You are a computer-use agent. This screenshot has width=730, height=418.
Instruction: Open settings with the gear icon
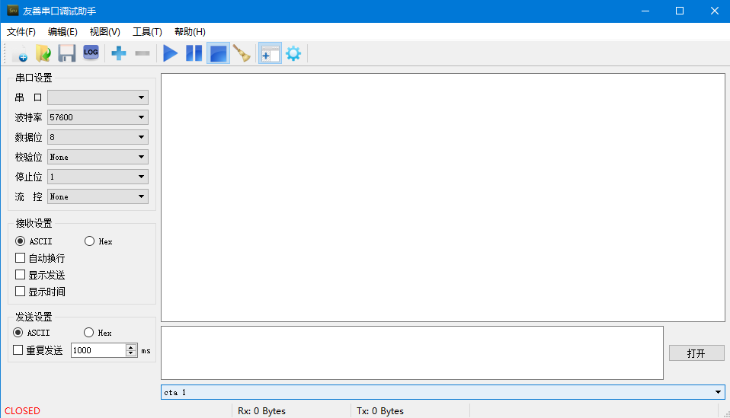pyautogui.click(x=293, y=53)
